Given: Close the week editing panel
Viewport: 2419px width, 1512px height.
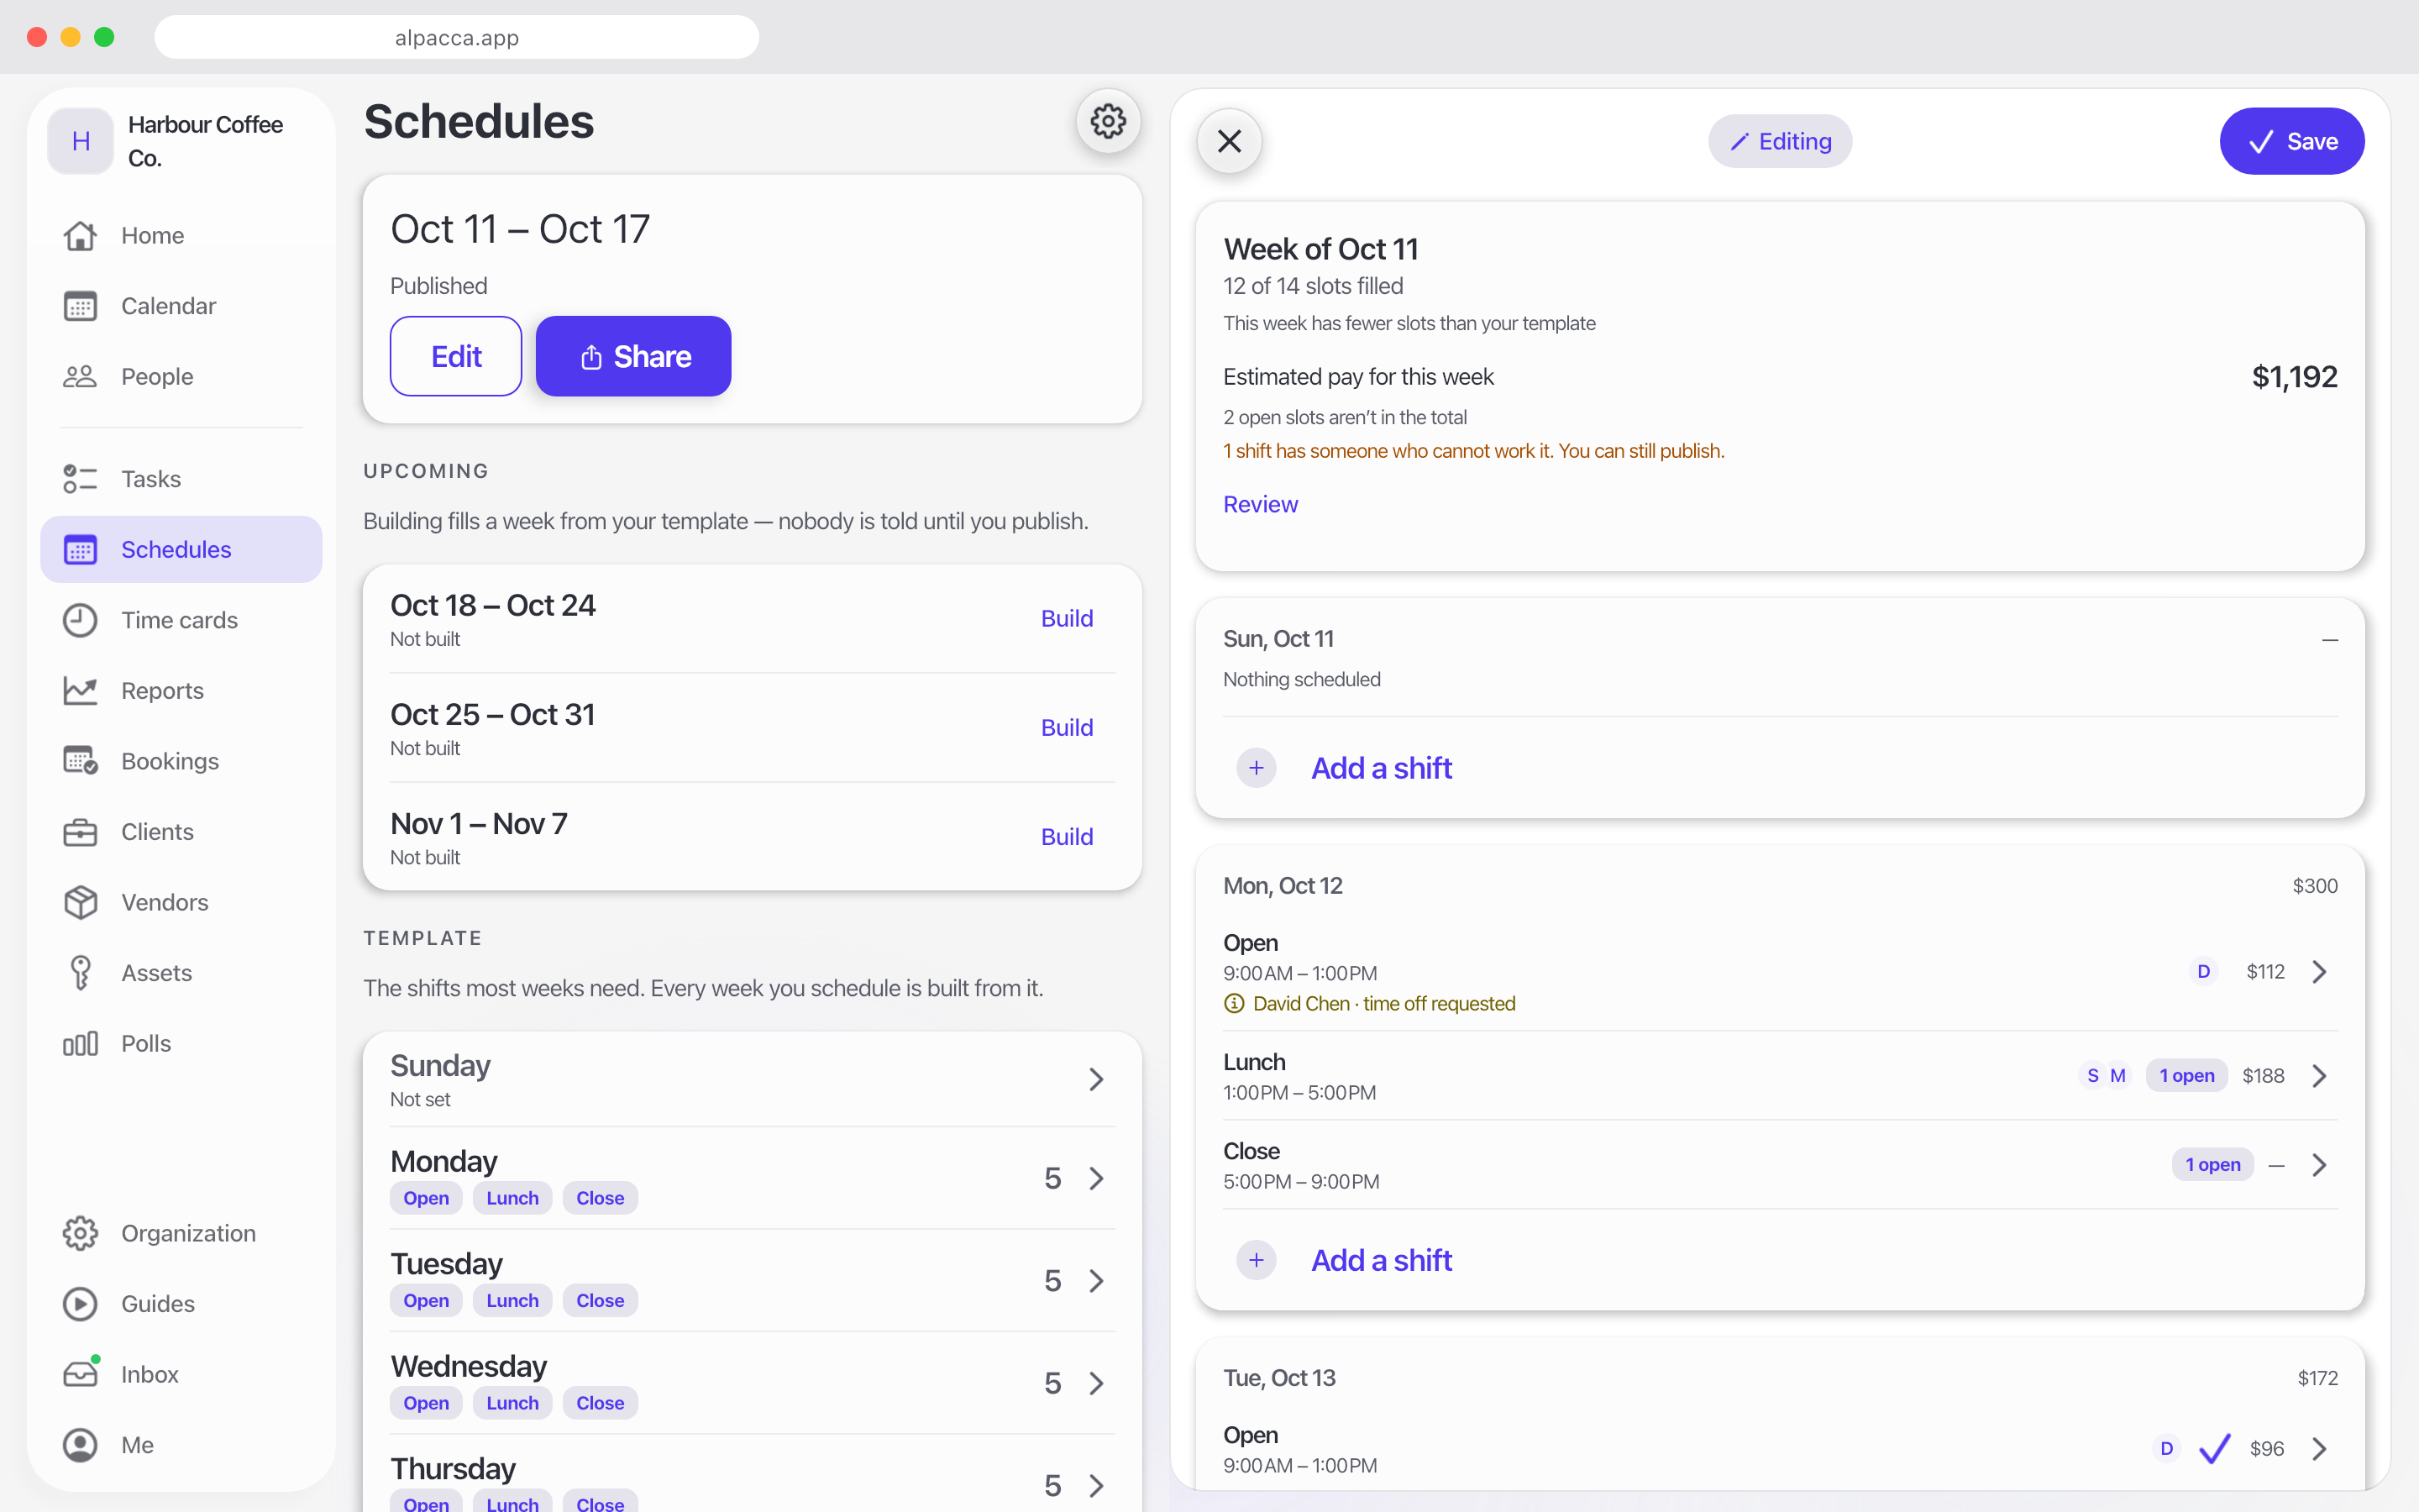Looking at the screenshot, I should [x=1230, y=141].
